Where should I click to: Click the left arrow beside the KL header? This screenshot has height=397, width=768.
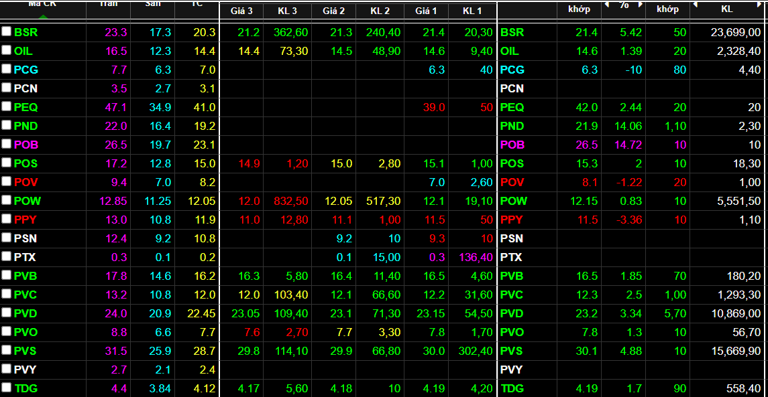point(695,5)
